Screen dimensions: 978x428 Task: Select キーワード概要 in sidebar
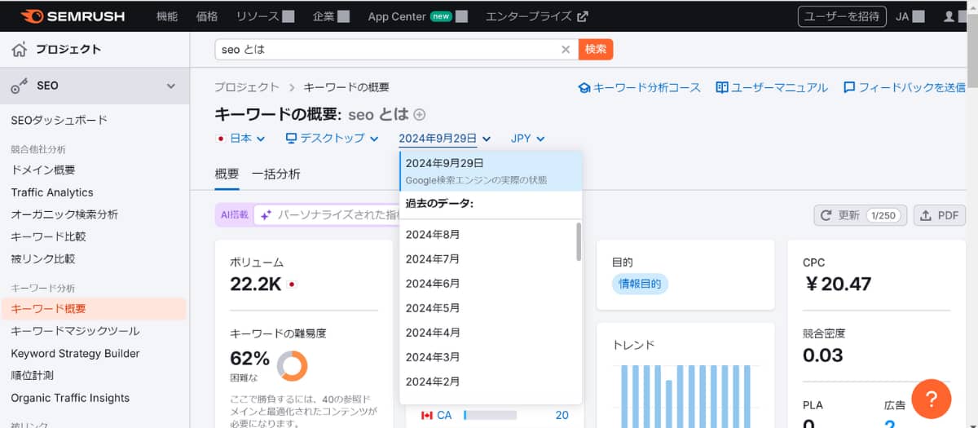tap(94, 309)
